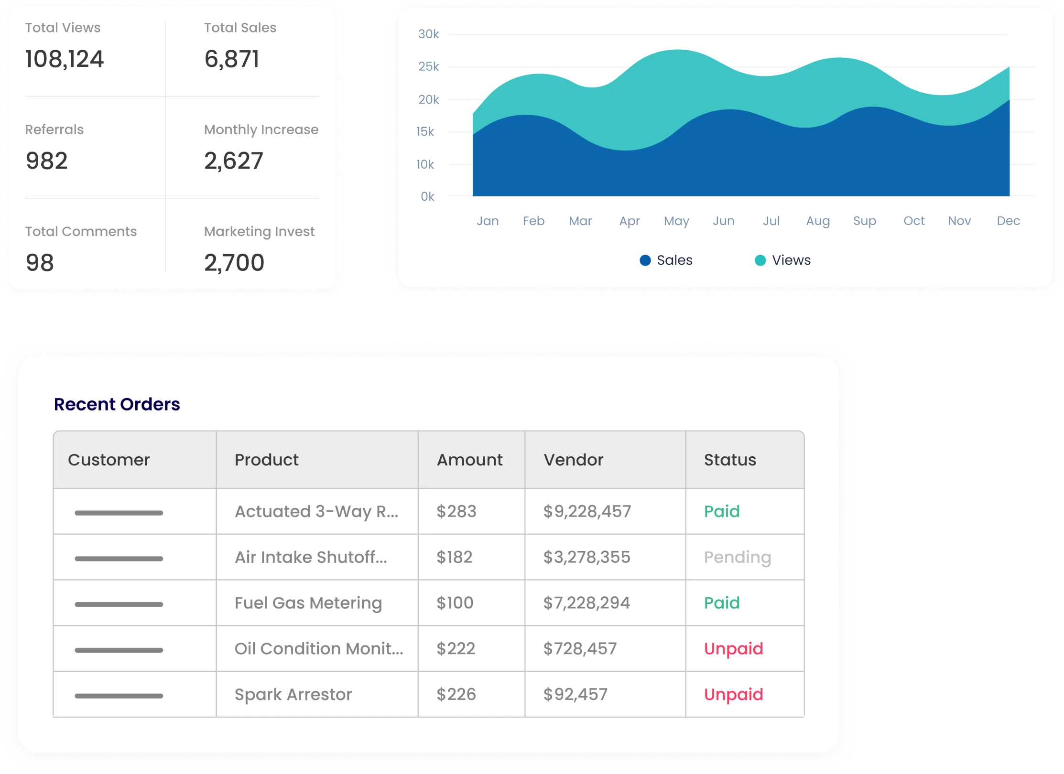Screen dimensions: 1064x774
Task: Click customer placeholder in Spark Arrestor row
Action: point(119,696)
